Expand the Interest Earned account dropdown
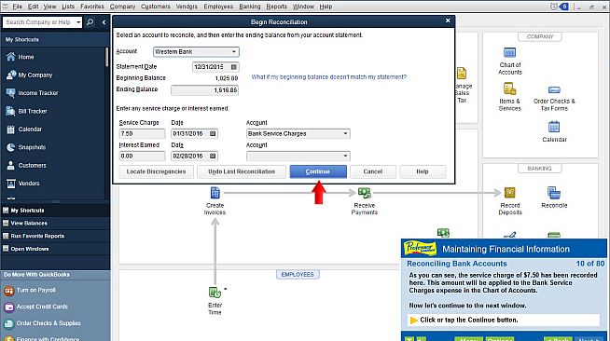Screen dimensions: 610x341 (345, 156)
